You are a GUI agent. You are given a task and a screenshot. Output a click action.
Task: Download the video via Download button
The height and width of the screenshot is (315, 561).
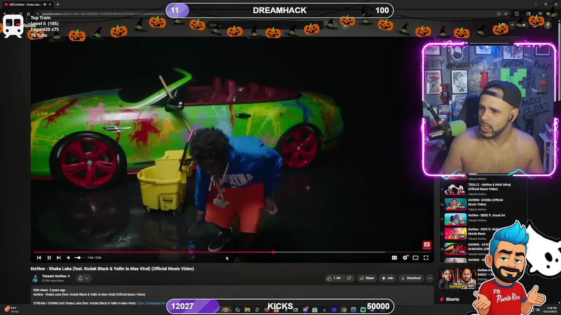pos(411,278)
